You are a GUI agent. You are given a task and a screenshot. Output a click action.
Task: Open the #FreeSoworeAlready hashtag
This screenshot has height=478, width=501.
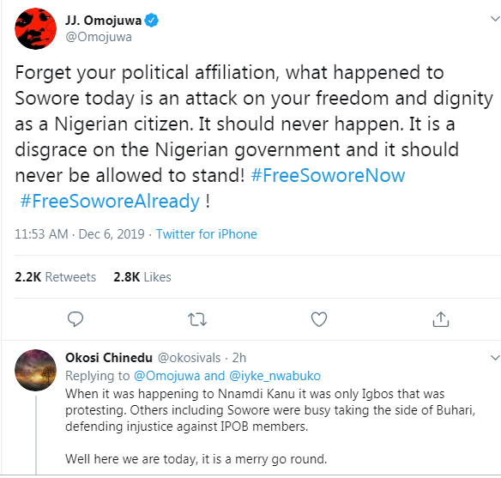tap(110, 202)
